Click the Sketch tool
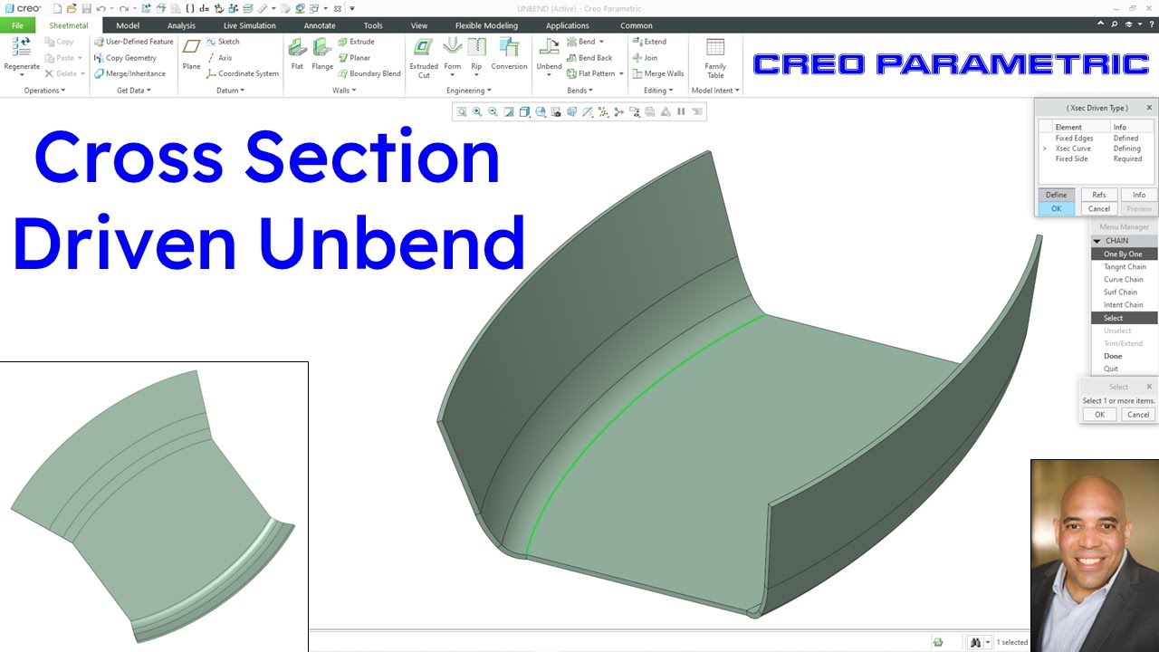 coord(223,42)
